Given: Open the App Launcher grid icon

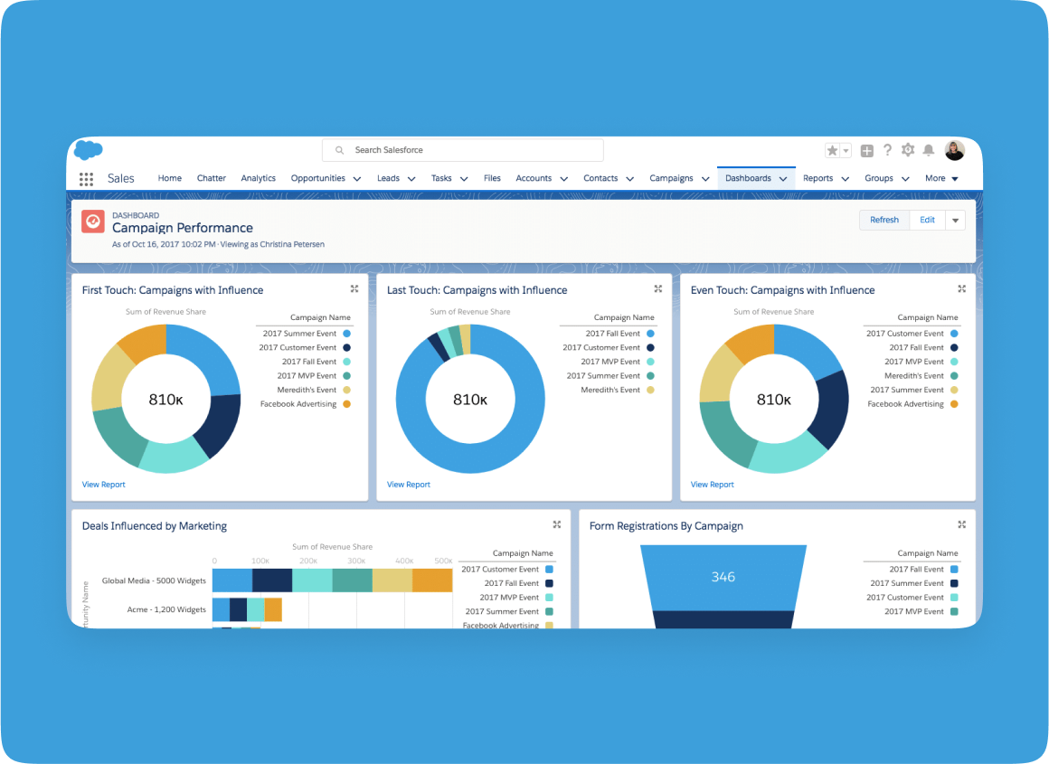Looking at the screenshot, I should coord(86,179).
